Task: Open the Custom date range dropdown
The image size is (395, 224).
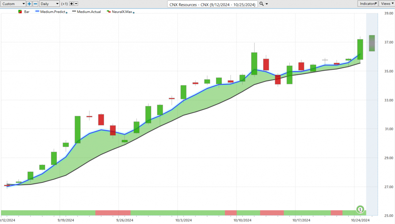Action: point(13,4)
